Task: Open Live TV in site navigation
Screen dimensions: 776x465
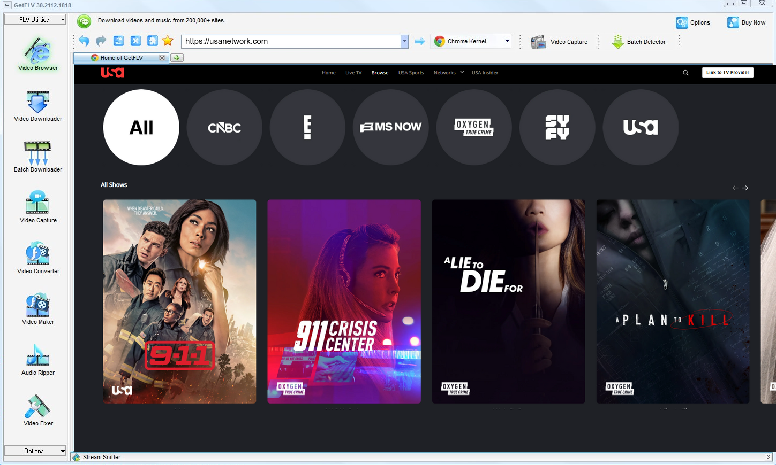Action: pos(353,73)
